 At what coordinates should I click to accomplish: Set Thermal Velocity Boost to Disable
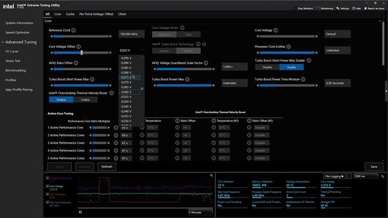click(61, 99)
